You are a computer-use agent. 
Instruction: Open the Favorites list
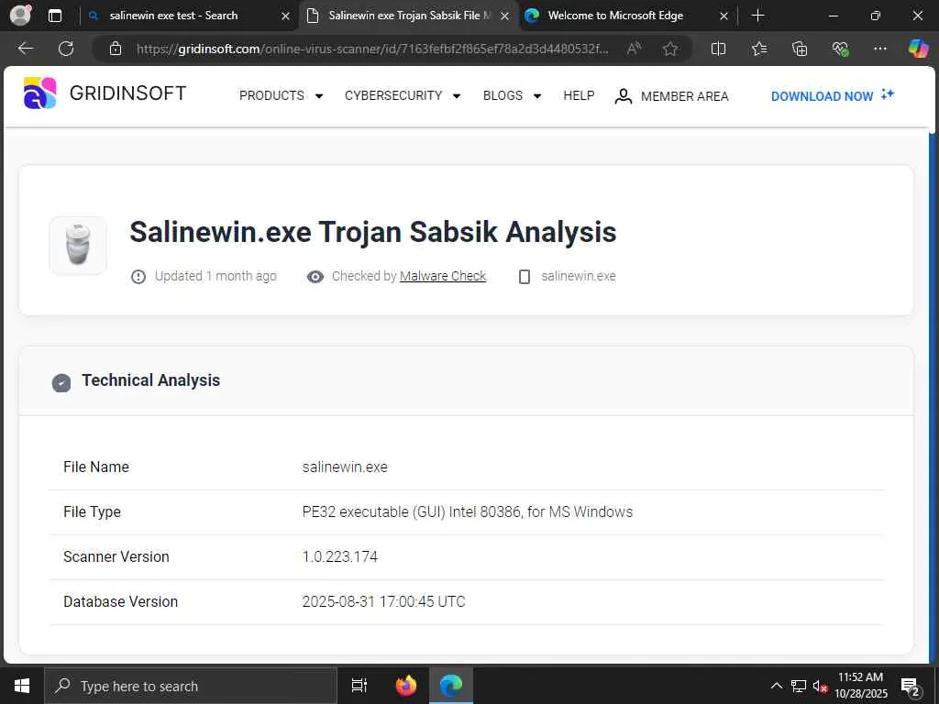[758, 49]
